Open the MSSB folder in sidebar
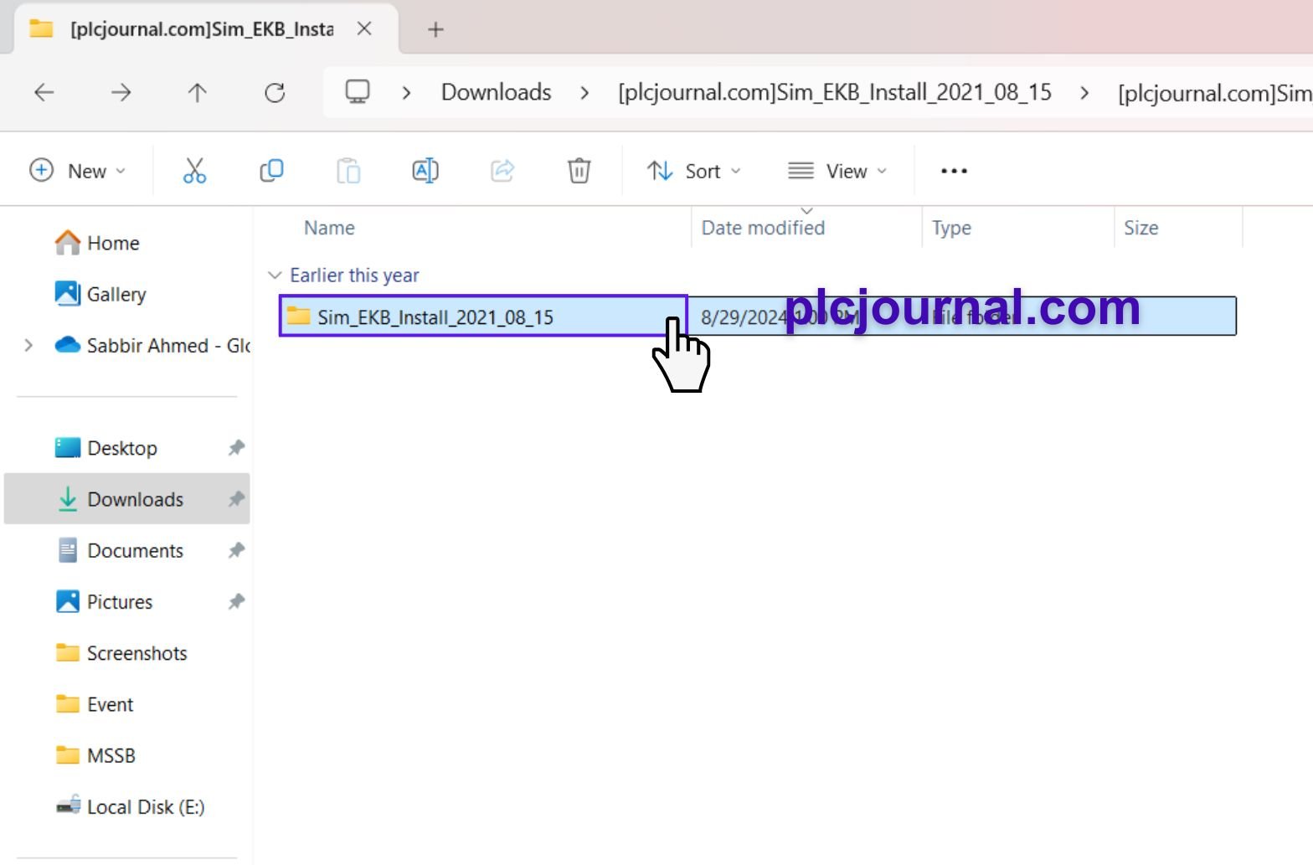1313x865 pixels. click(x=95, y=755)
